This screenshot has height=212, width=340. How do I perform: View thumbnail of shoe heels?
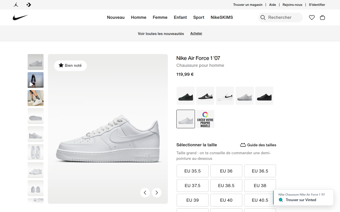36,188
